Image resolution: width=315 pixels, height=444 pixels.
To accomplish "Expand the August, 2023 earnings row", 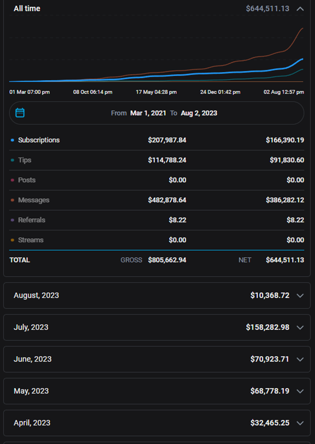I will (x=300, y=295).
